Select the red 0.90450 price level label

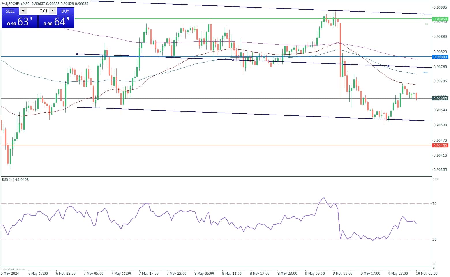point(440,145)
